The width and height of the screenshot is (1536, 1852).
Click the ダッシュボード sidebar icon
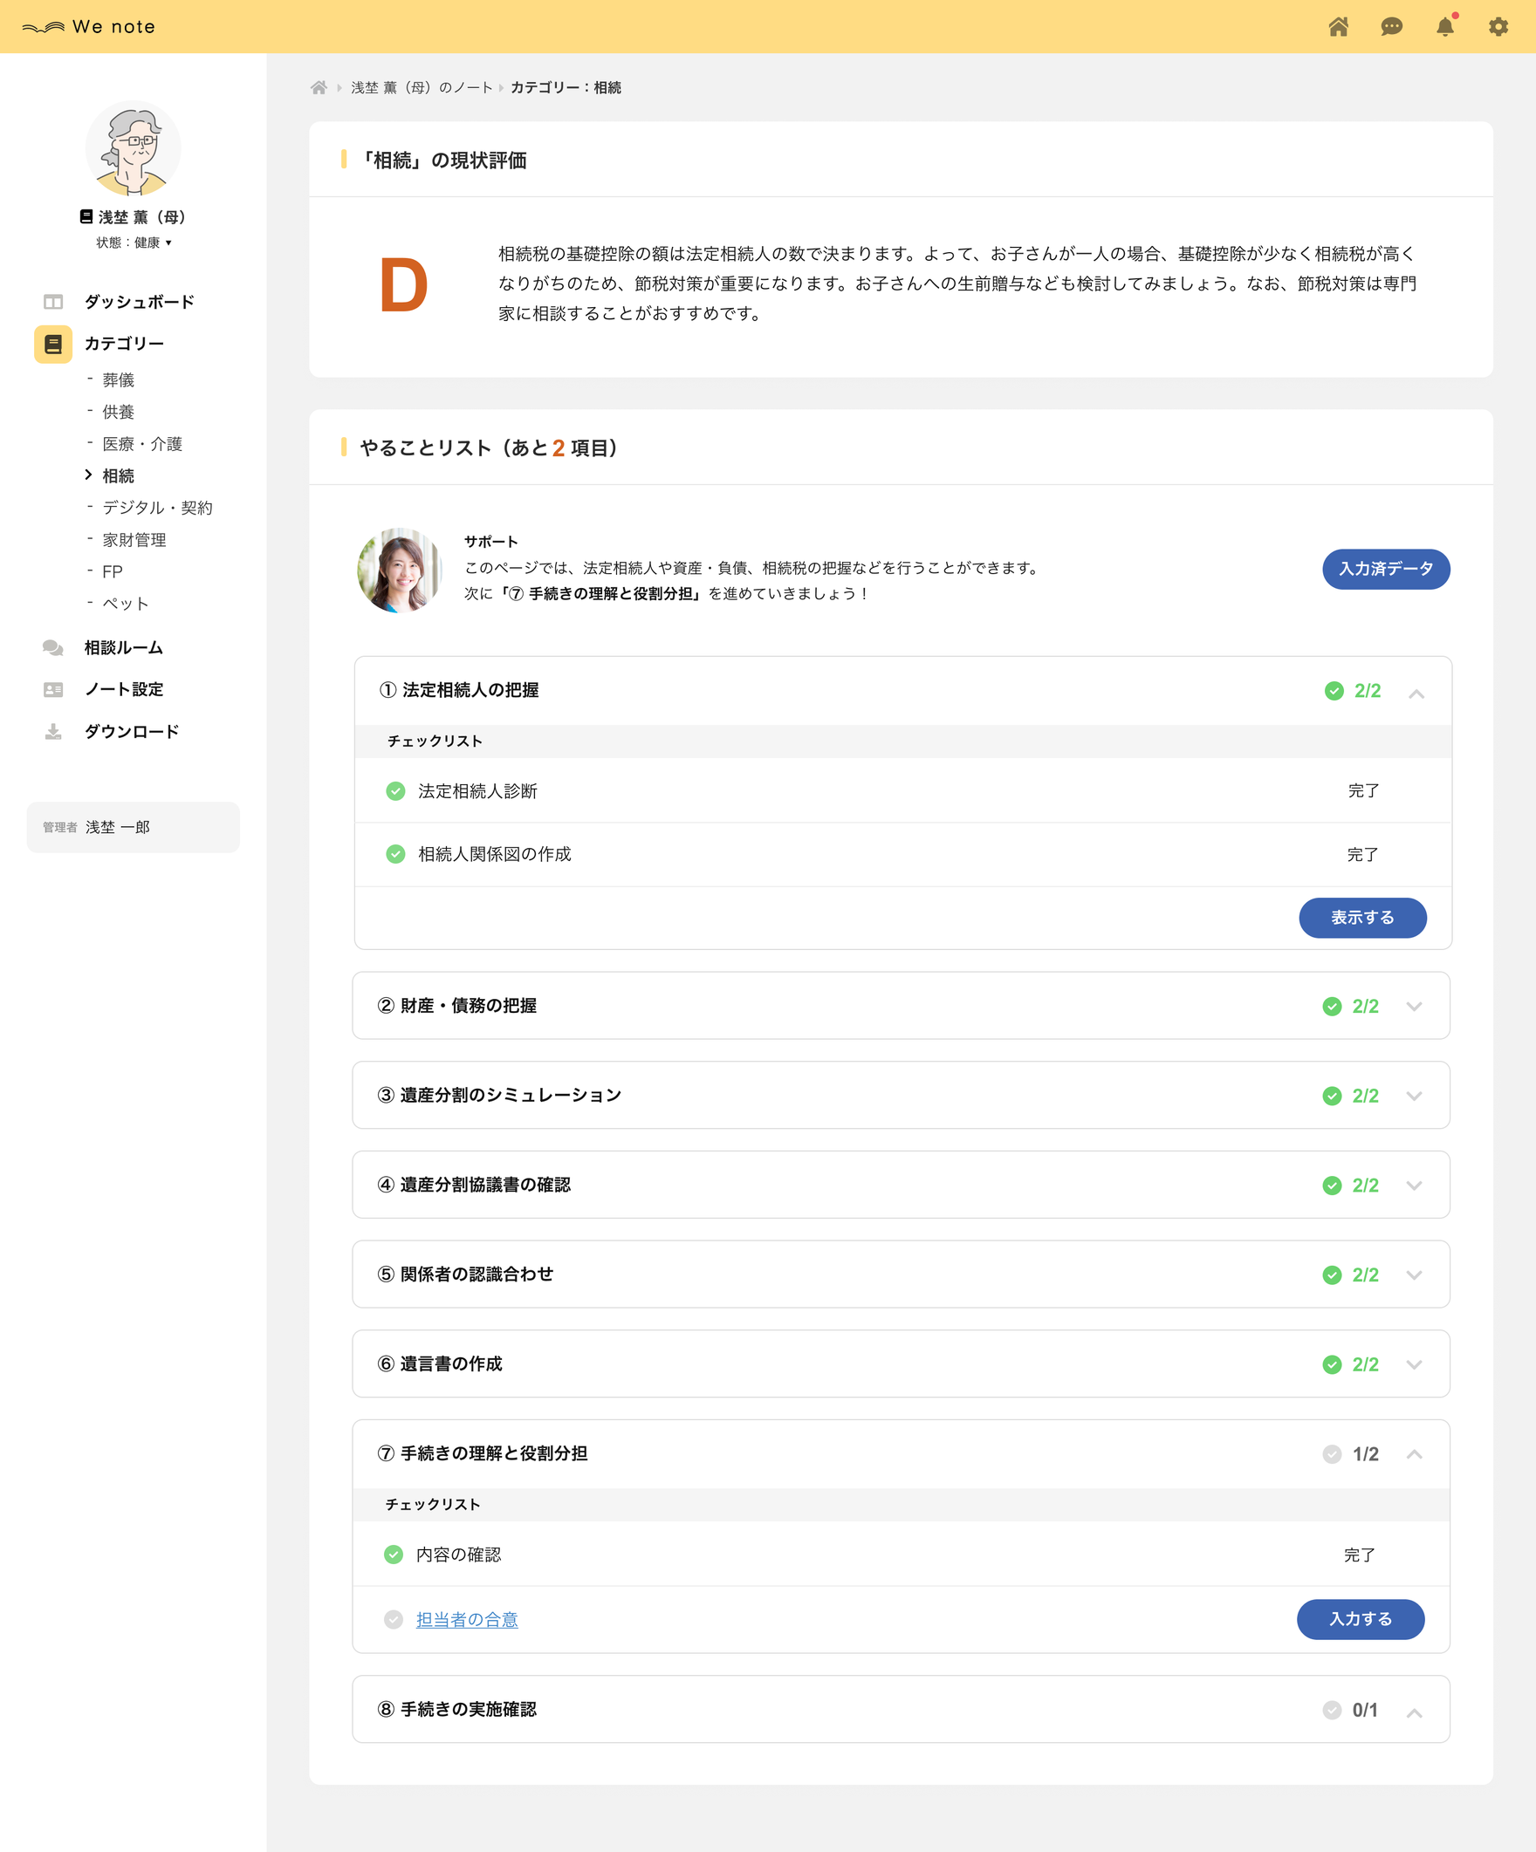[53, 302]
